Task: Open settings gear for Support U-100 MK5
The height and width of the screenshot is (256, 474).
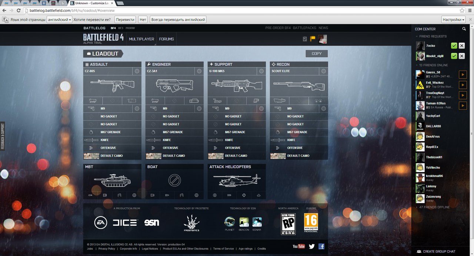Action: click(261, 71)
